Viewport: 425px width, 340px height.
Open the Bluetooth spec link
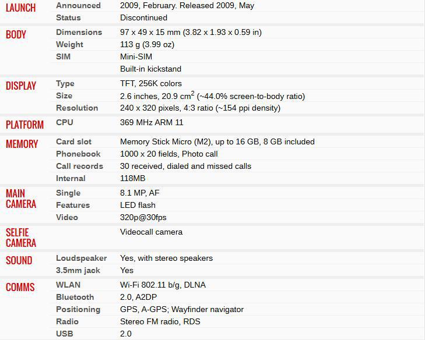[x=75, y=297]
